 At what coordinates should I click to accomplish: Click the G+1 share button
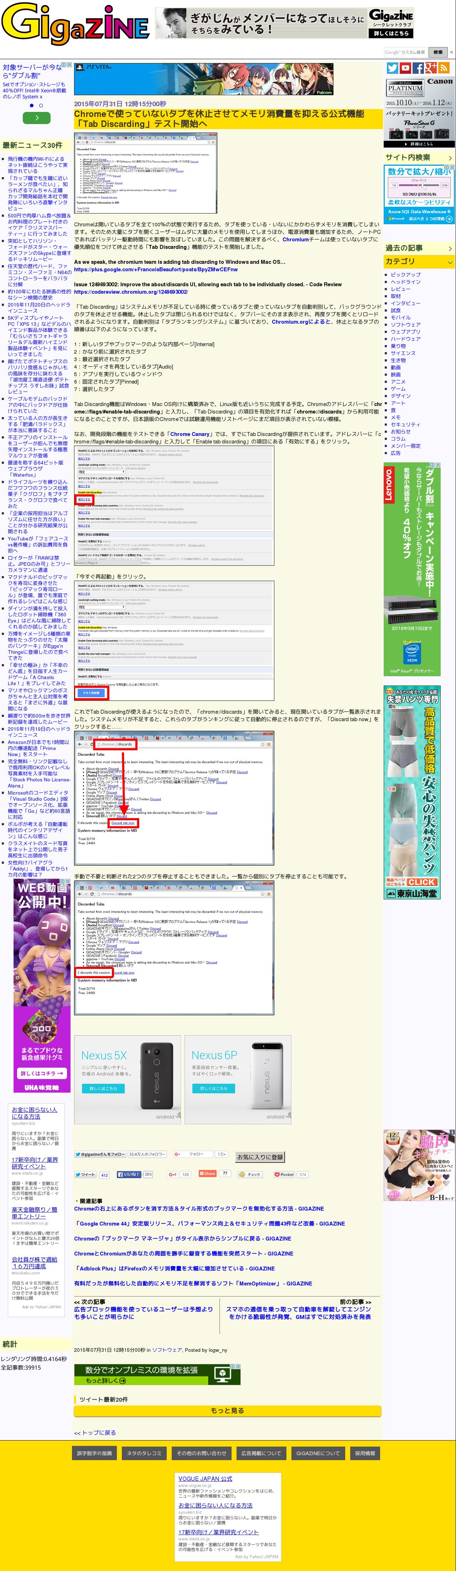tap(172, 1175)
